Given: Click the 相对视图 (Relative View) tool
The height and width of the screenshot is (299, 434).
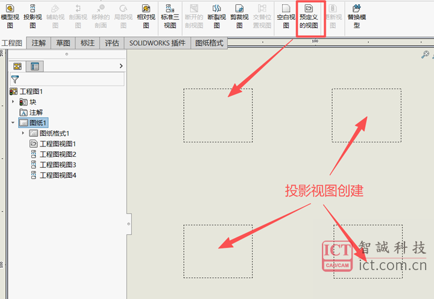Looking at the screenshot, I should tap(145, 16).
